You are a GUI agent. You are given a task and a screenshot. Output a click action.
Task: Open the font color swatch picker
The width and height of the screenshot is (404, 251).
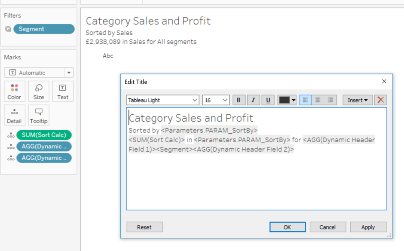pos(284,100)
